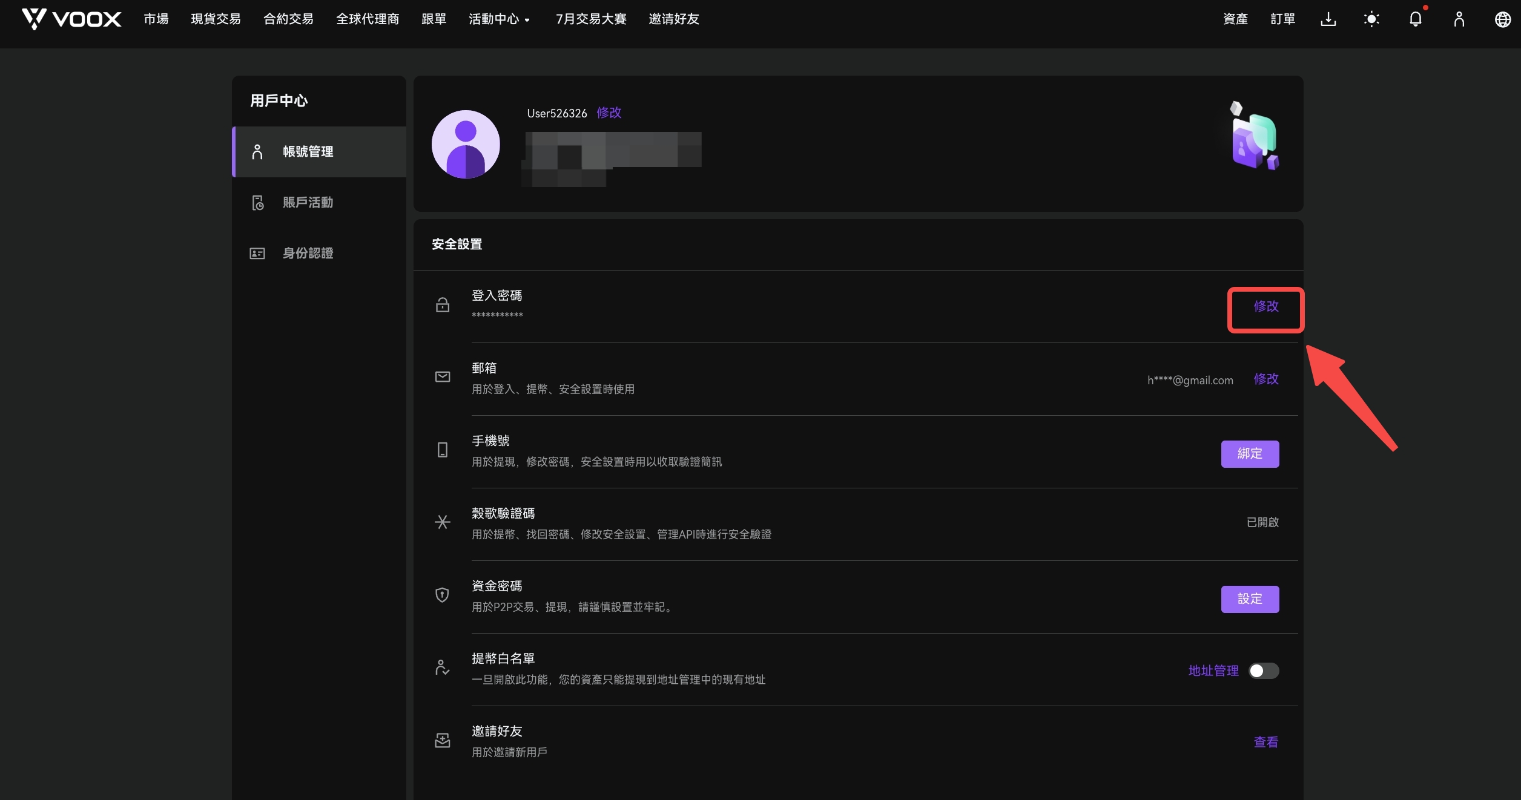Click the 身份認證 ID card icon
The height and width of the screenshot is (800, 1521).
pyautogui.click(x=257, y=254)
